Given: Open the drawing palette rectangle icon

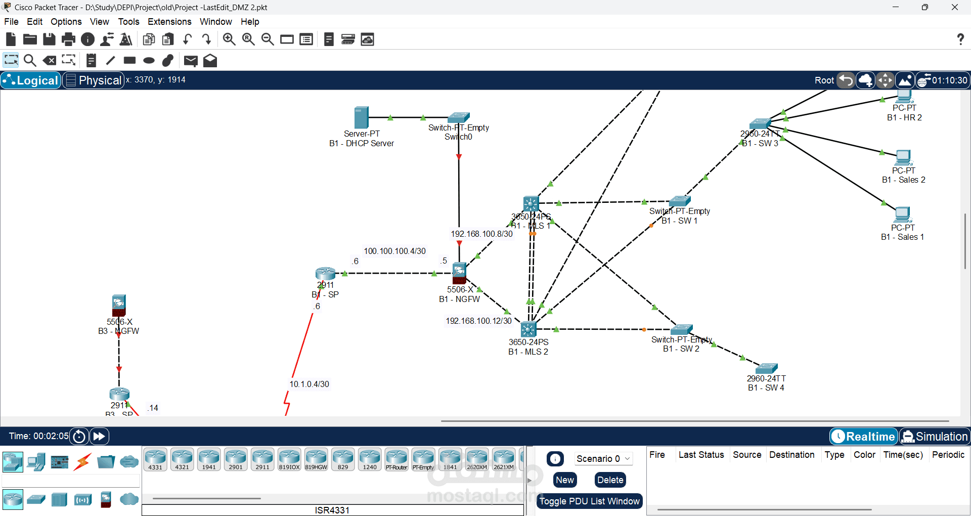Looking at the screenshot, I should click(287, 39).
